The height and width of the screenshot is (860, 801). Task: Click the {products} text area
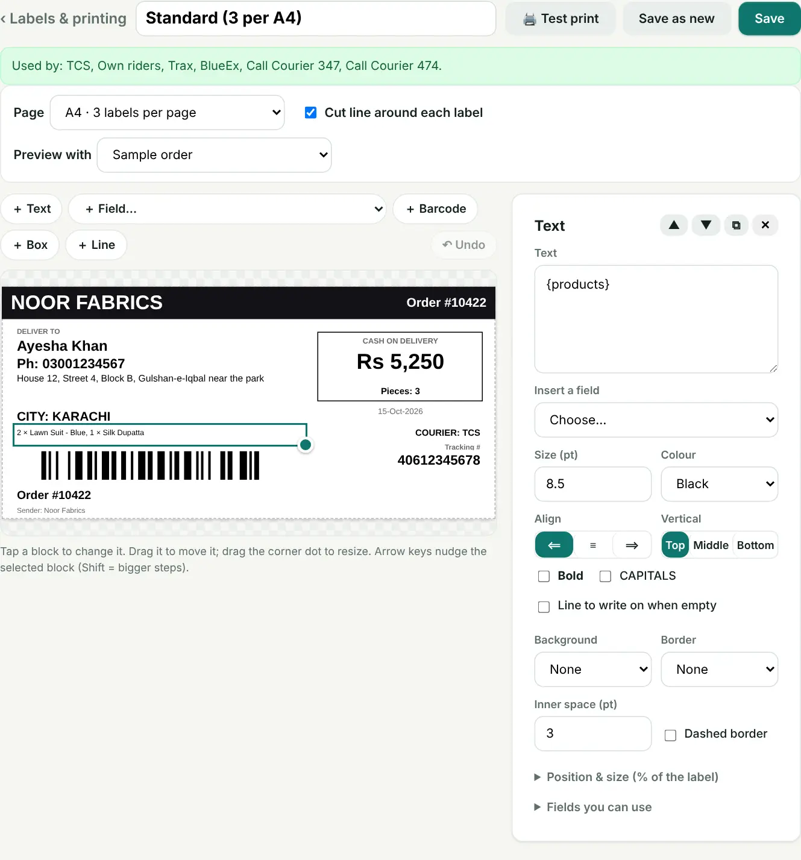point(656,319)
